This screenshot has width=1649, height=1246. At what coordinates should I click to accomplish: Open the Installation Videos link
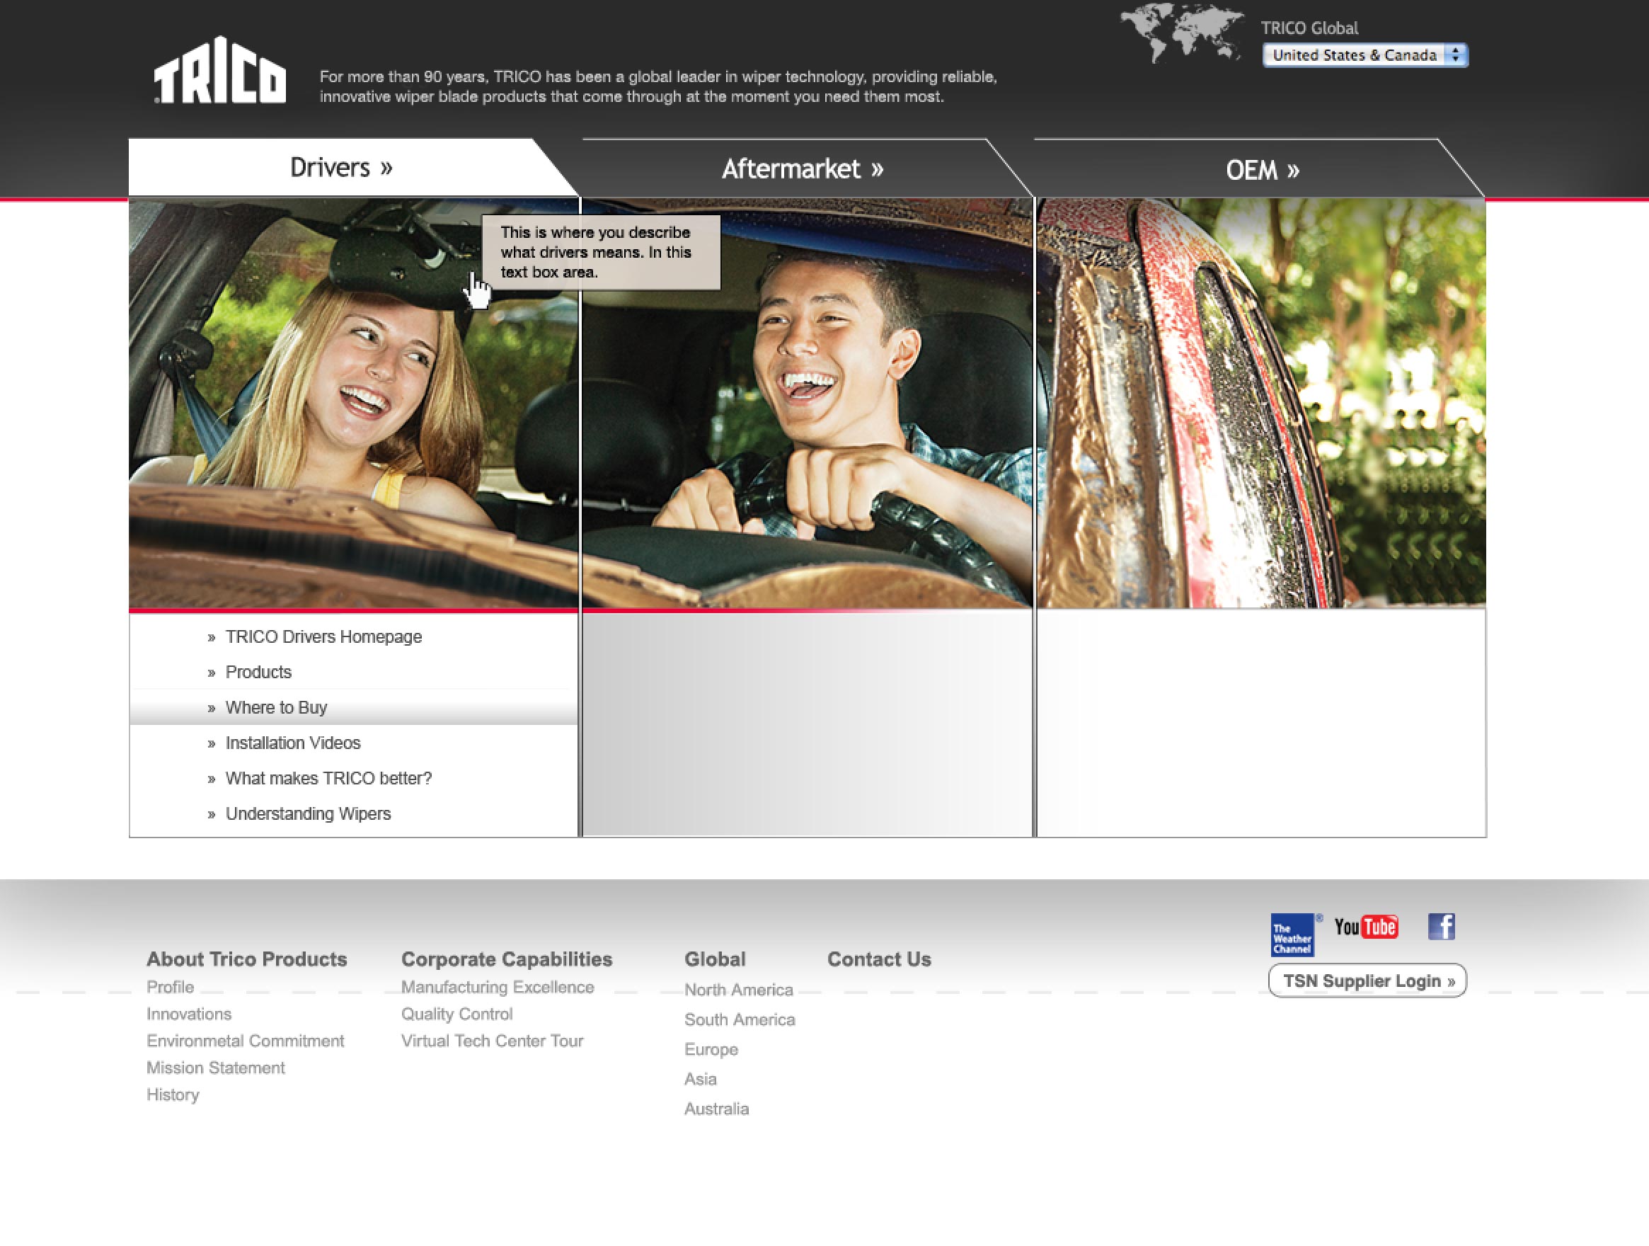coord(292,743)
